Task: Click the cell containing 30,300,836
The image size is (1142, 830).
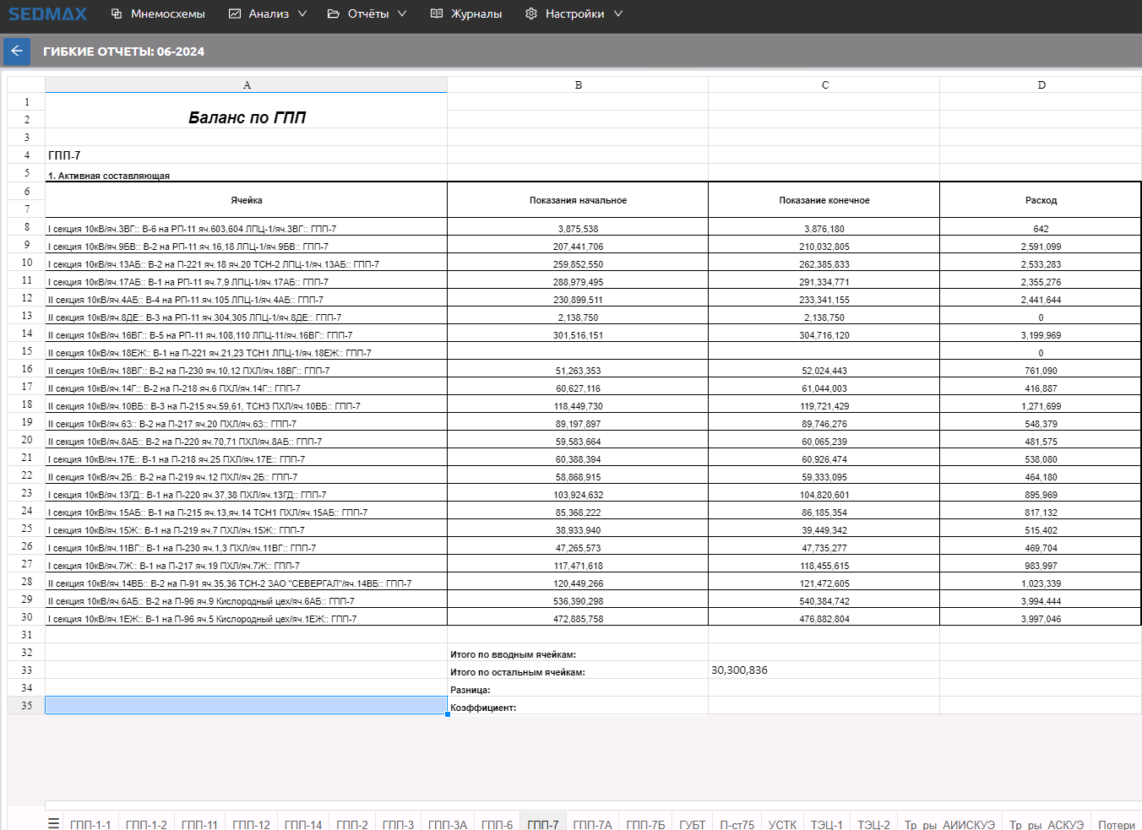Action: click(824, 670)
